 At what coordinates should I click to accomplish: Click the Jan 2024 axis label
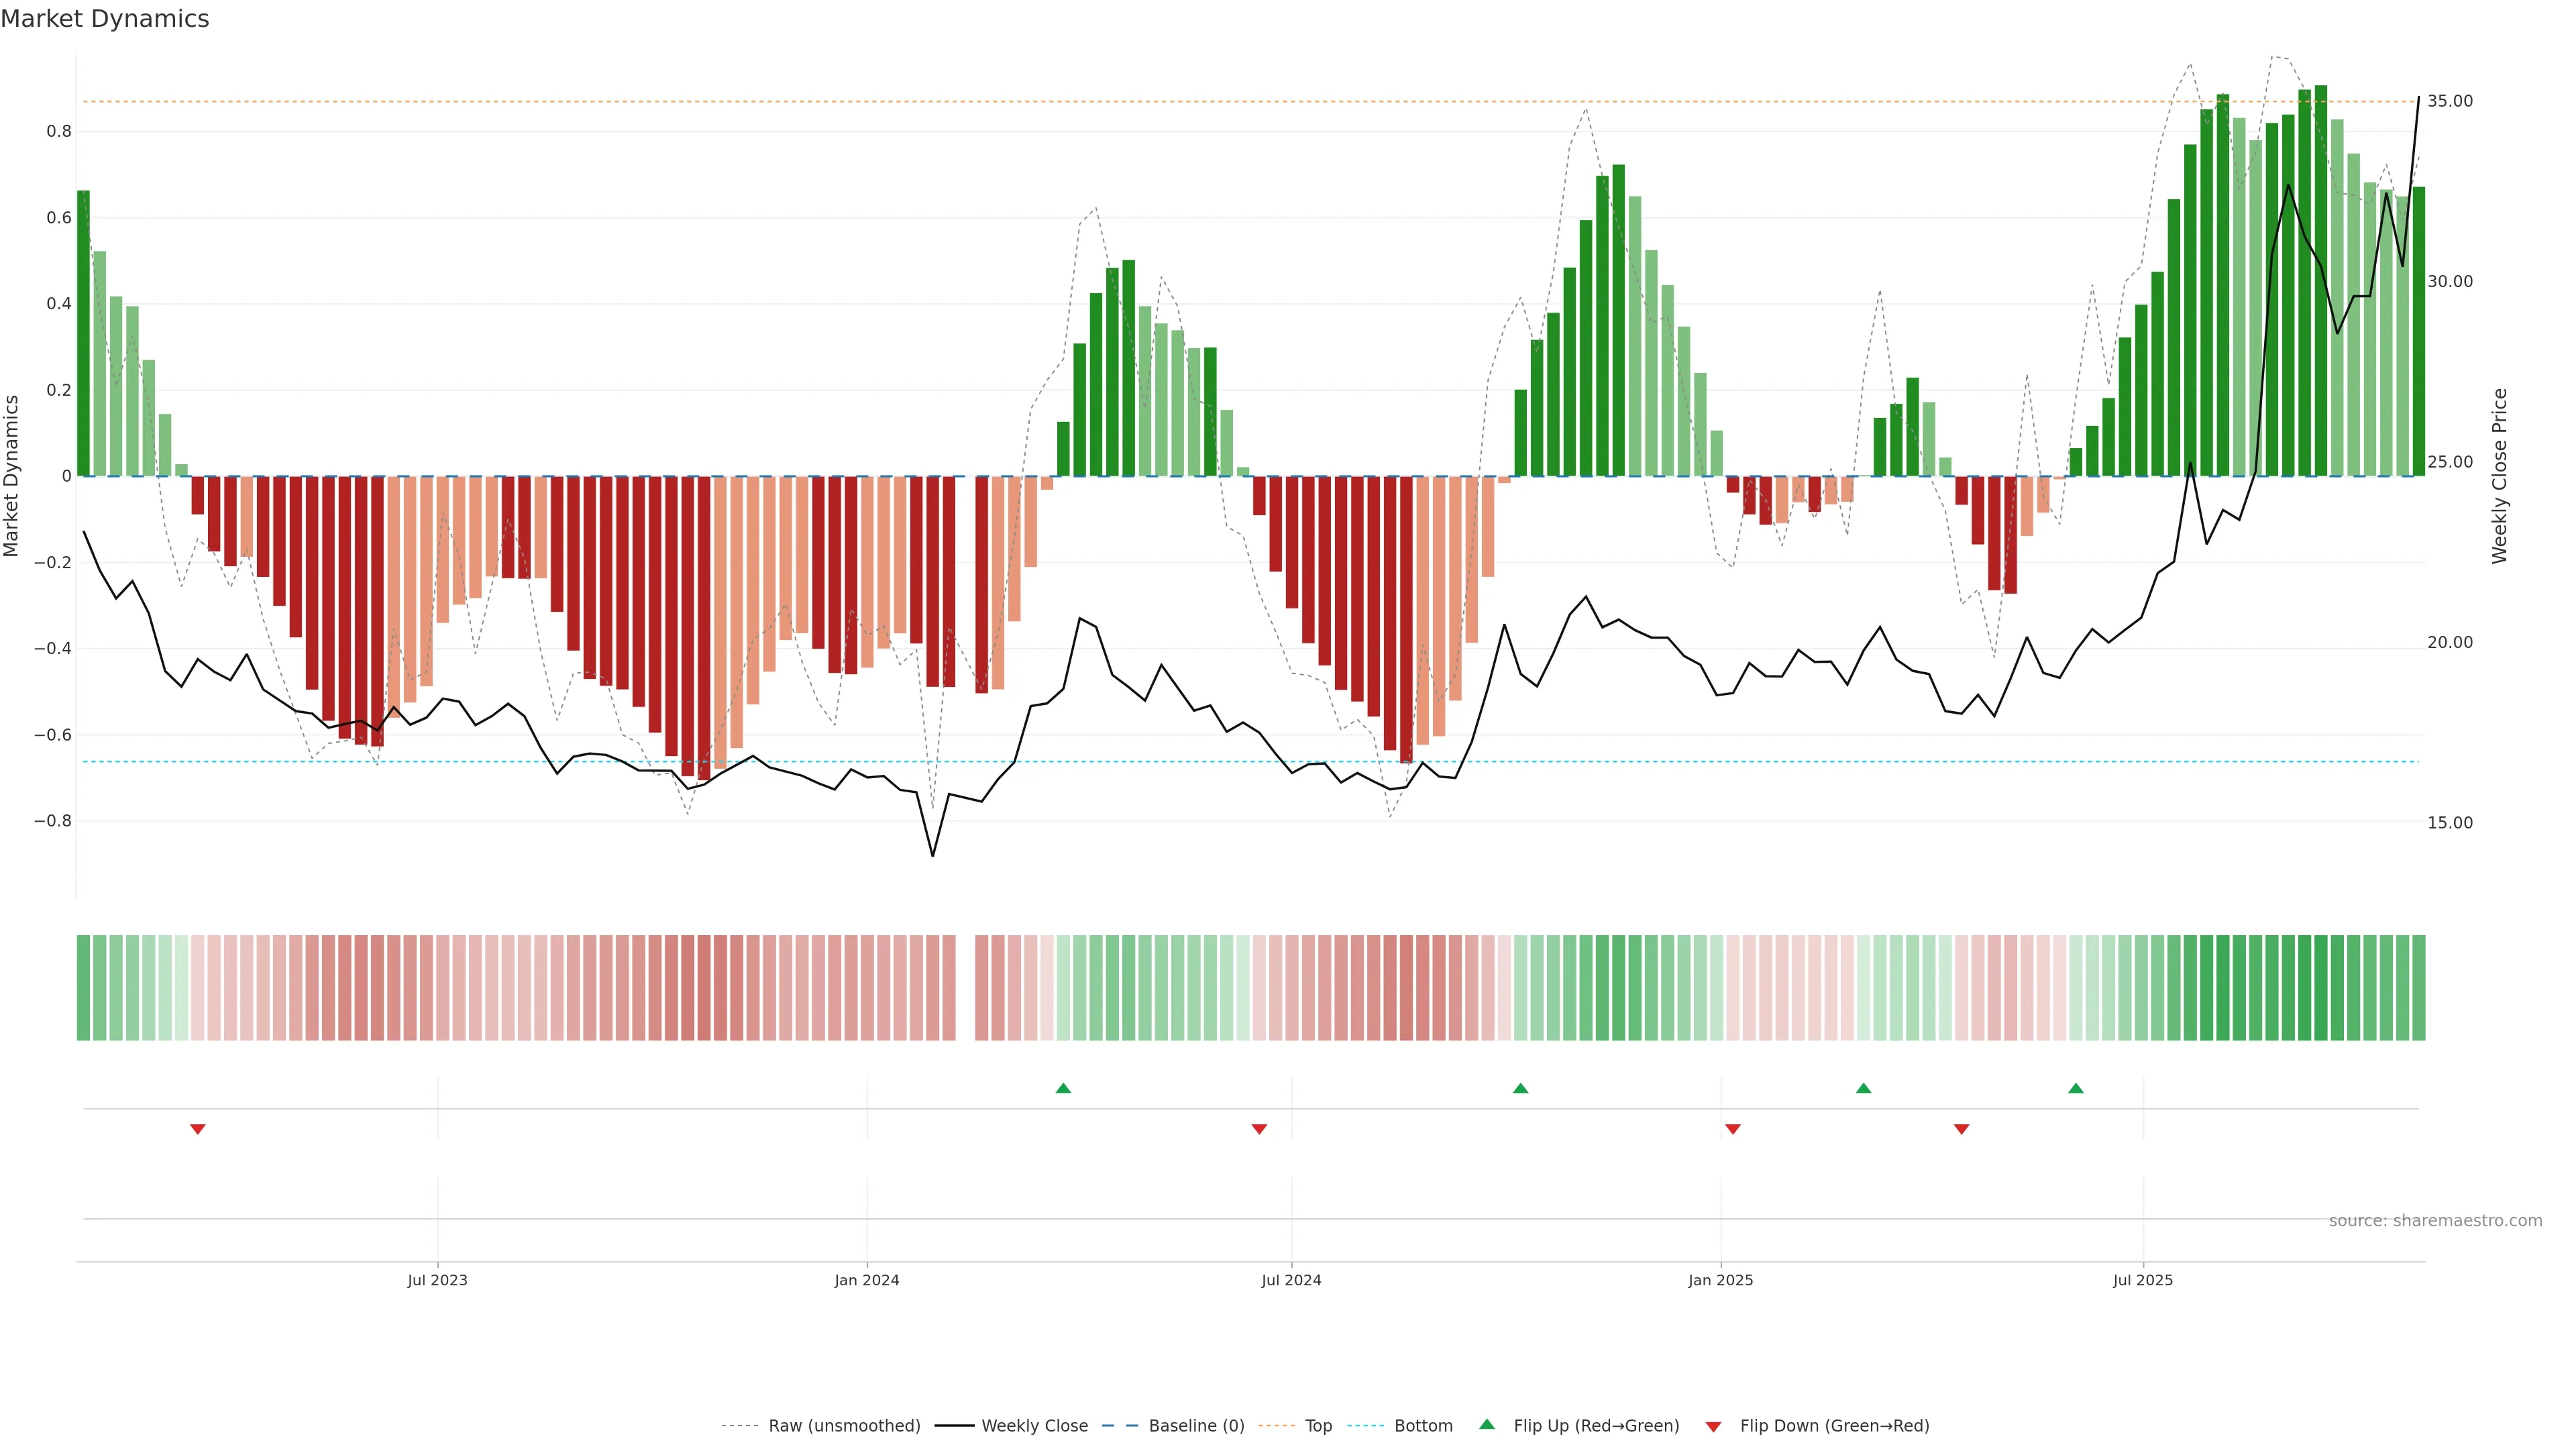867,1280
